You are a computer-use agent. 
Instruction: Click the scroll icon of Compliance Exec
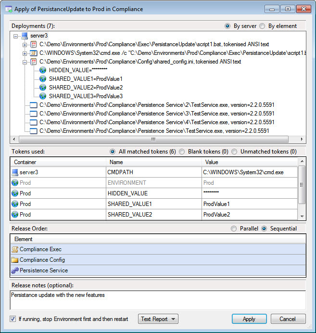pyautogui.click(x=15, y=249)
